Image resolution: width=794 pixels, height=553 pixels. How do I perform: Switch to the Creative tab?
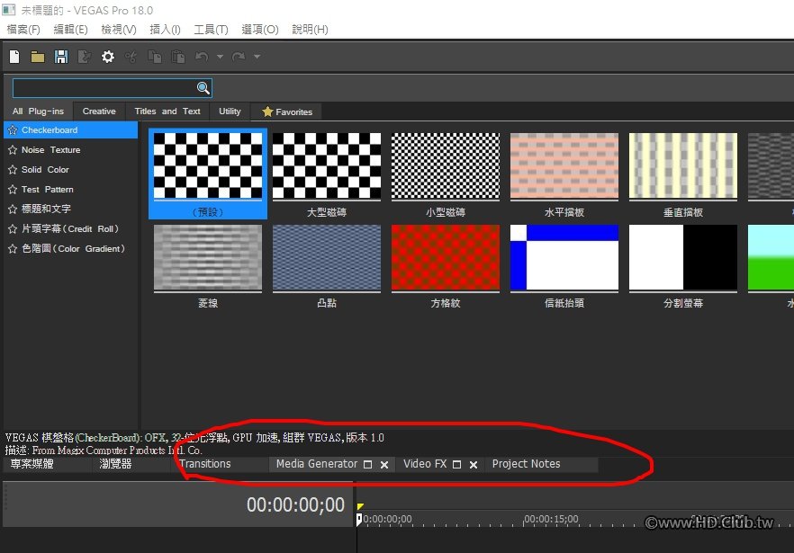click(99, 111)
